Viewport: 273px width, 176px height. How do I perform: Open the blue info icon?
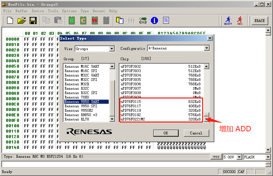[x=154, y=21]
